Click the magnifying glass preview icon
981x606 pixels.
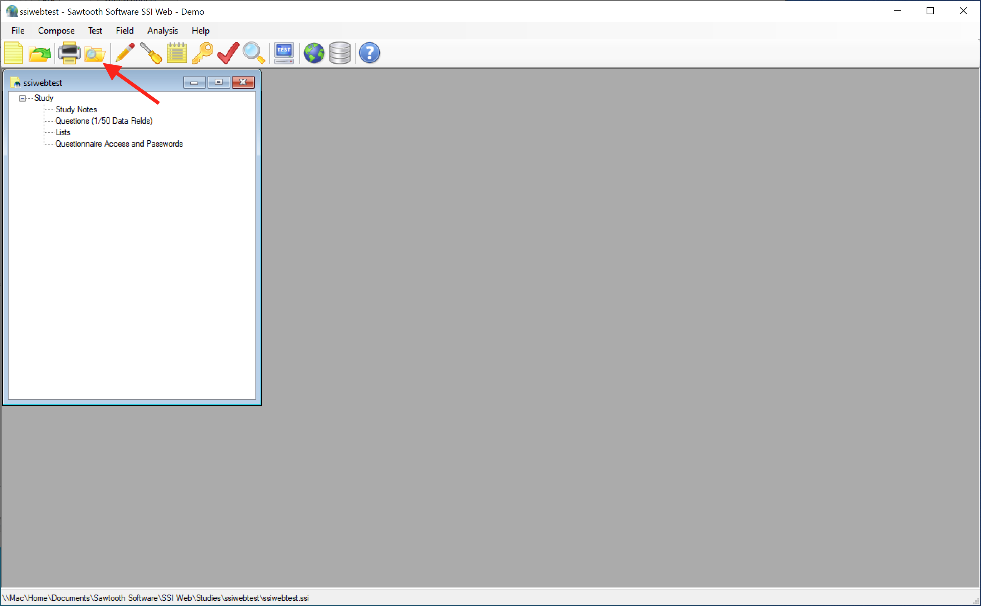click(x=254, y=53)
